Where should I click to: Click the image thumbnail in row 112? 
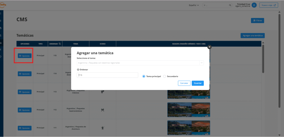(x=189, y=110)
